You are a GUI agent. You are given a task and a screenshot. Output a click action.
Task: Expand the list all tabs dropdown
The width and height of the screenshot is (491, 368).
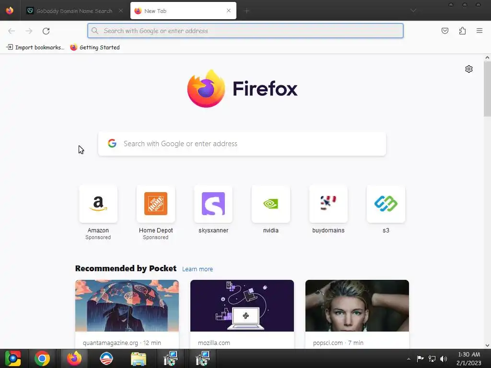click(413, 11)
